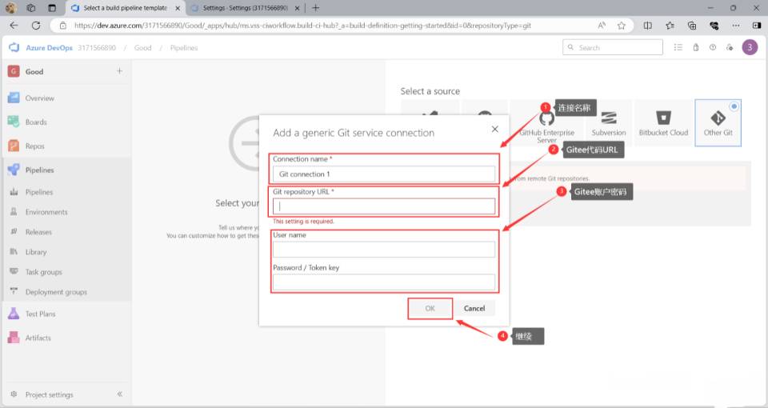Open Repos in the sidebar
The width and height of the screenshot is (768, 408).
pyautogui.click(x=34, y=146)
